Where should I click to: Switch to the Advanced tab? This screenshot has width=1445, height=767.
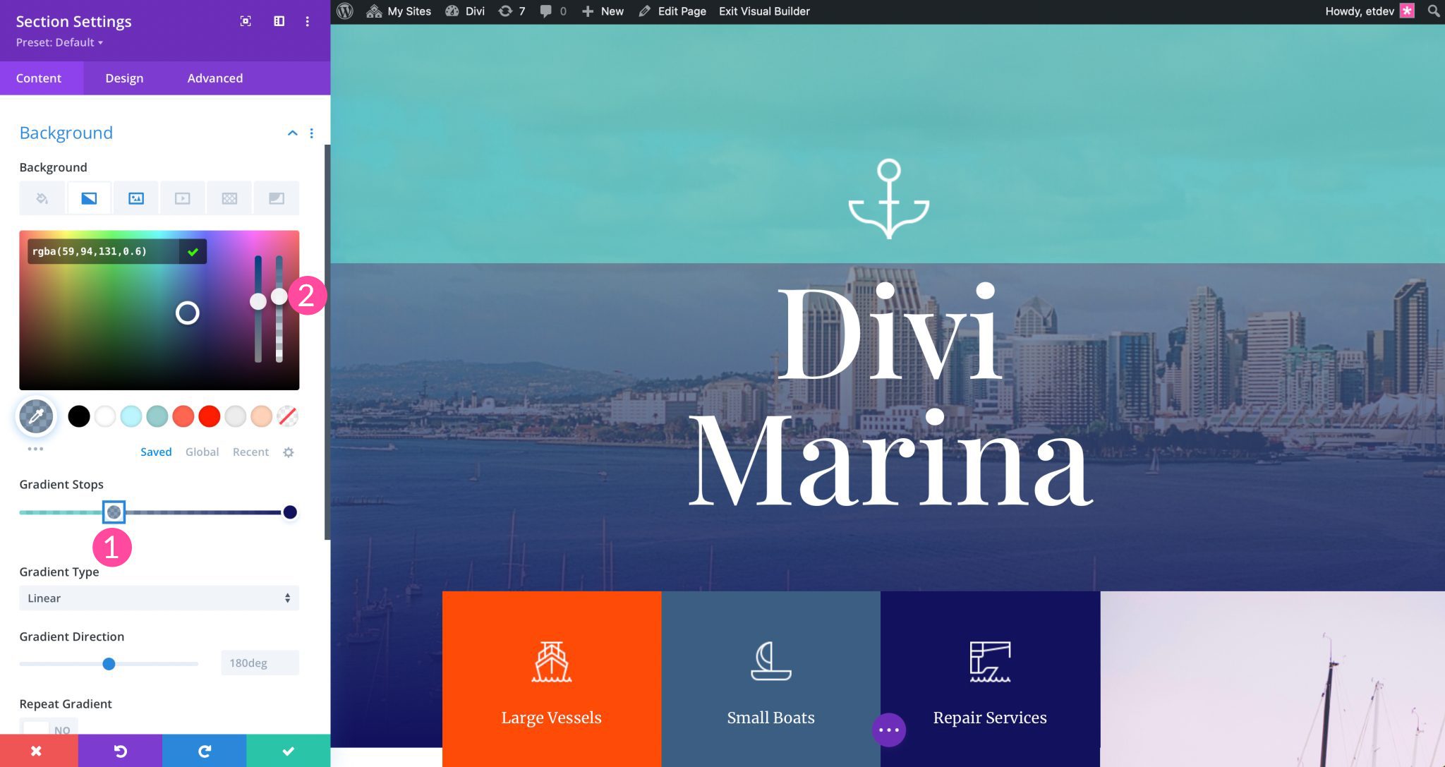tap(215, 78)
